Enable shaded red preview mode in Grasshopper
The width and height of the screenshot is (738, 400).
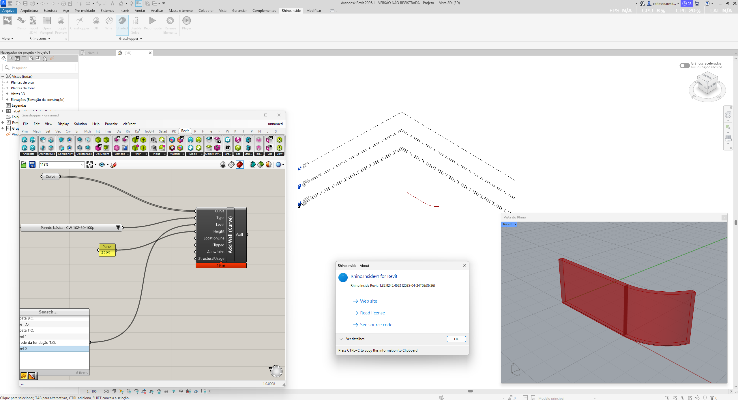[x=239, y=165]
